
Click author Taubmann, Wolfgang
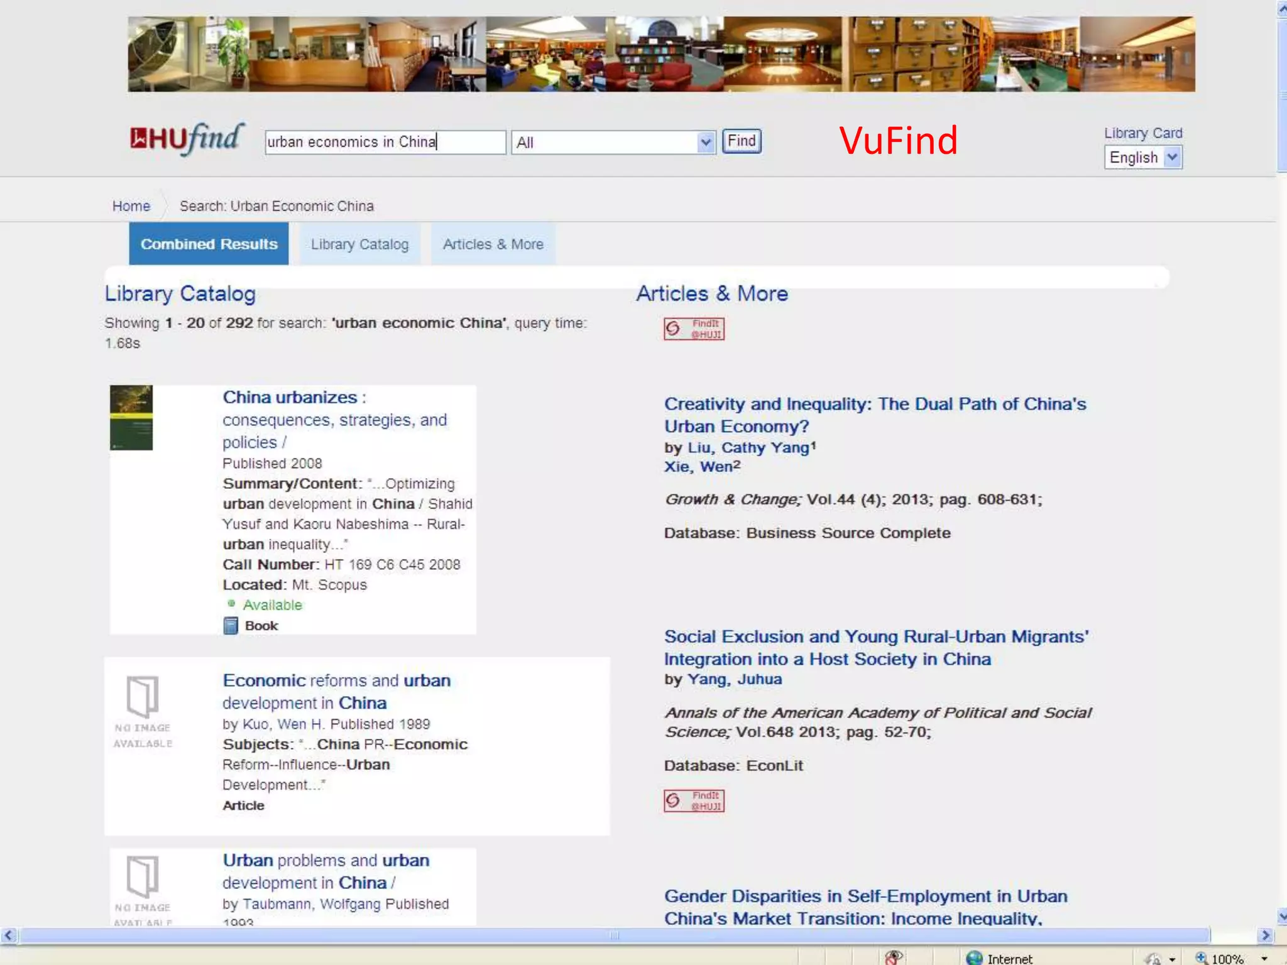[x=312, y=904]
